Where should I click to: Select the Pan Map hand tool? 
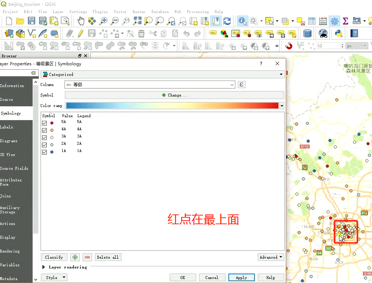81,21
